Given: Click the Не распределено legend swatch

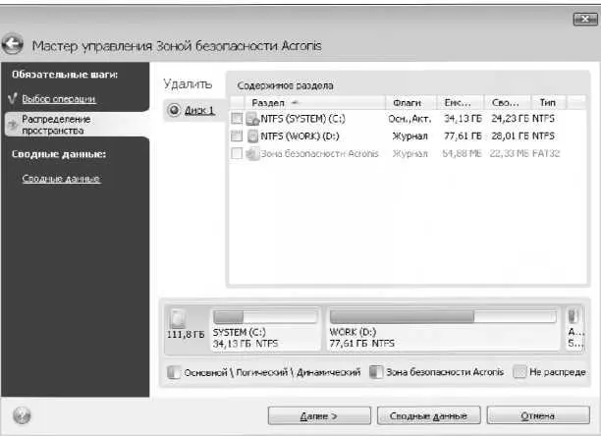Looking at the screenshot, I should [519, 372].
